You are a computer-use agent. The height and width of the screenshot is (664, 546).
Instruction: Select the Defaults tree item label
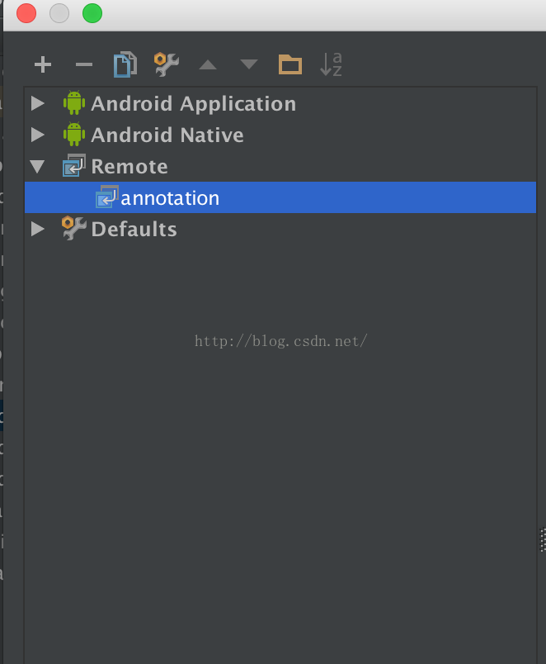[x=134, y=229]
